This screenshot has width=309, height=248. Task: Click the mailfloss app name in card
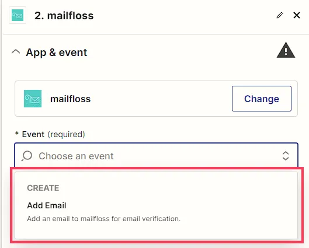coord(70,99)
